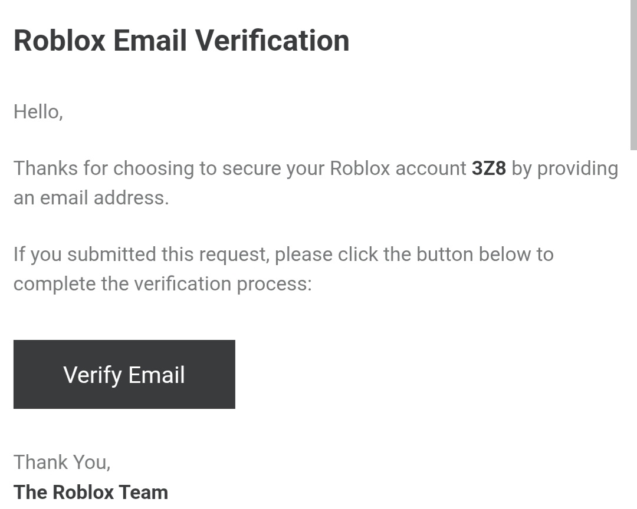Image resolution: width=637 pixels, height=509 pixels.
Task: Click The Roblox Team signature
Action: click(90, 492)
